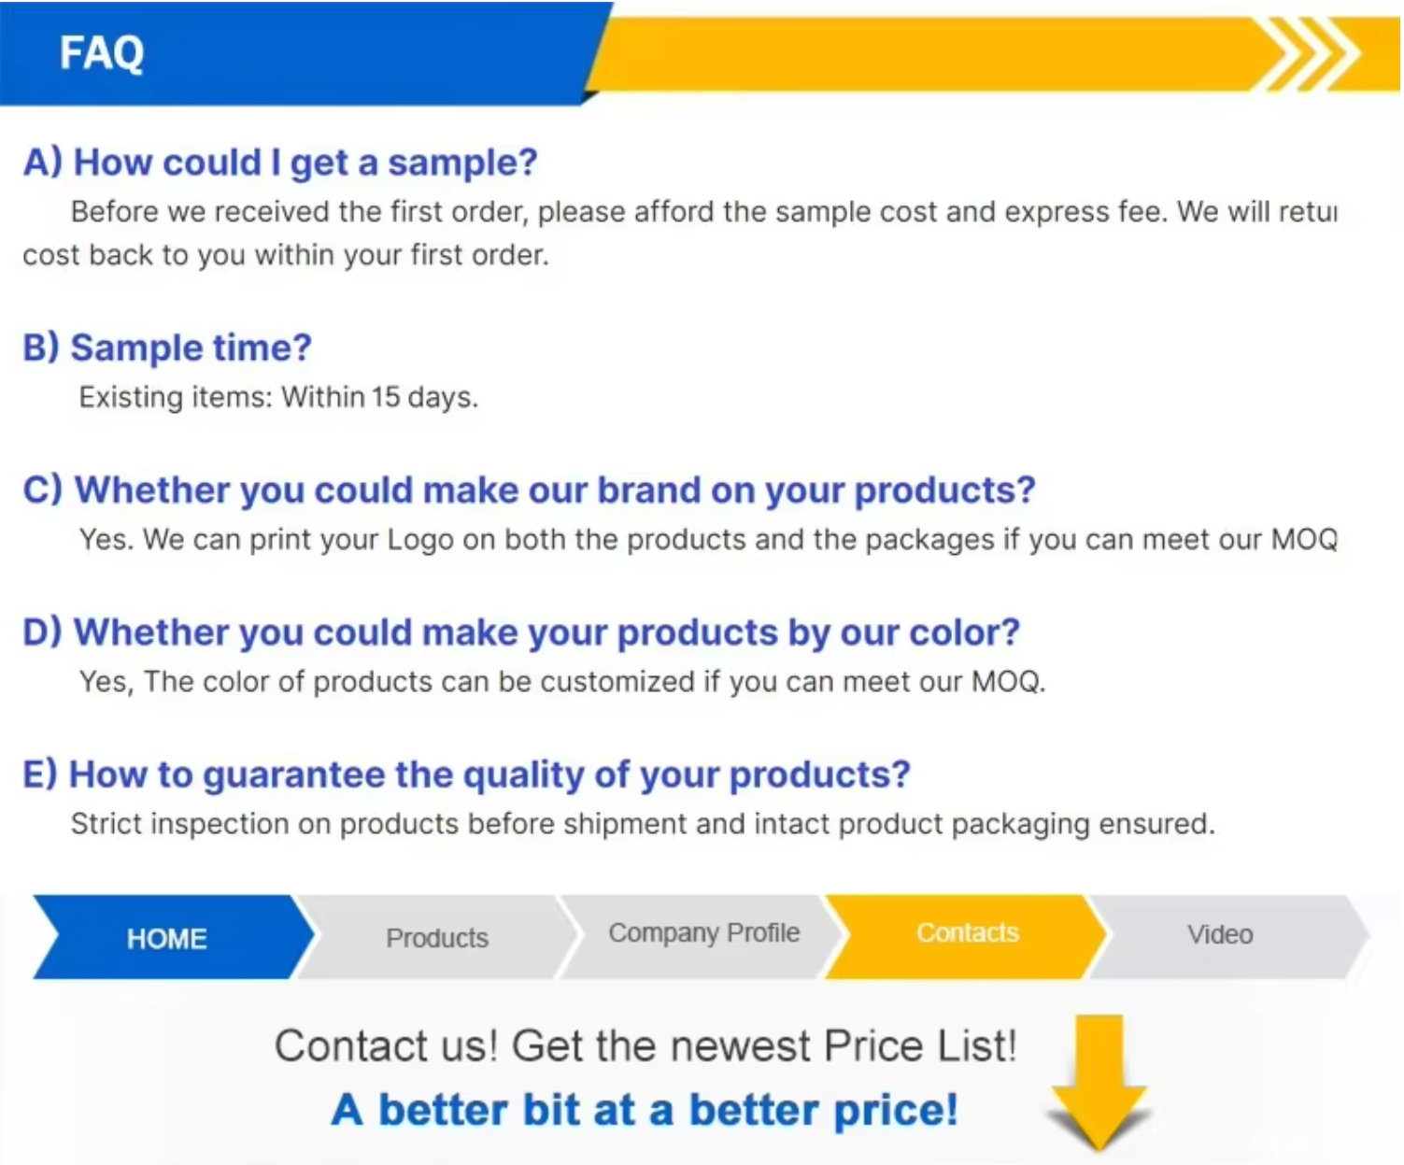
Task: Expand the 'How could I get a sample?' question
Action: click(280, 163)
